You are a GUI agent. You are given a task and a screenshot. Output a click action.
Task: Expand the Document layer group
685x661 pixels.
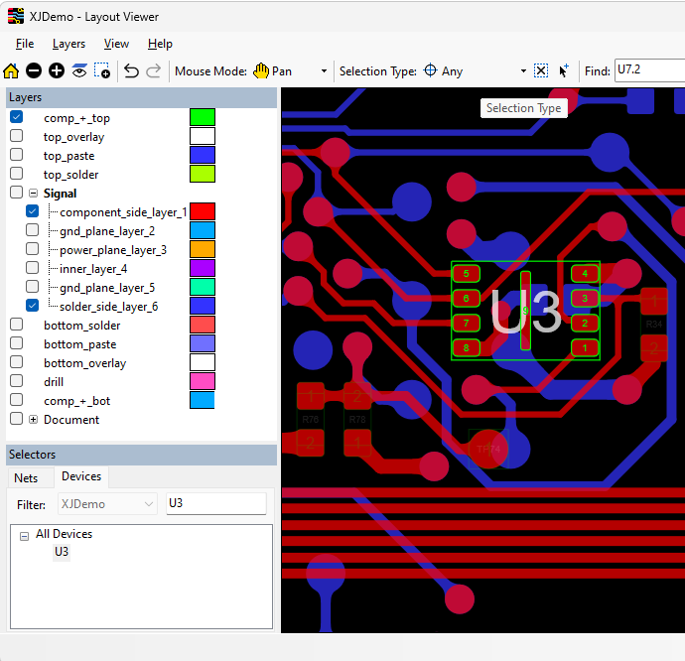[34, 420]
